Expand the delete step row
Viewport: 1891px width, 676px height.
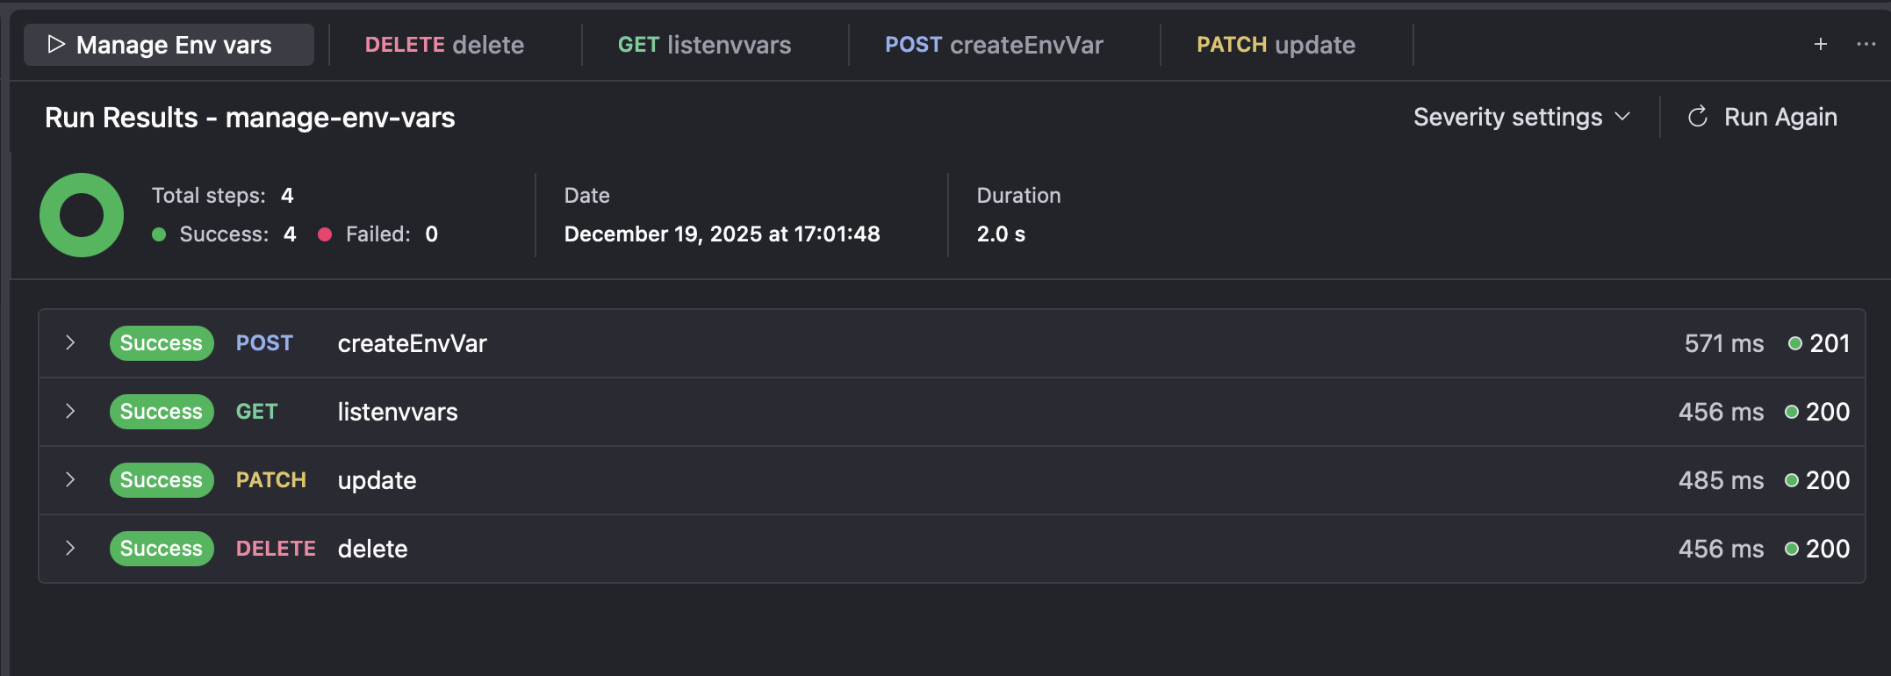point(70,549)
